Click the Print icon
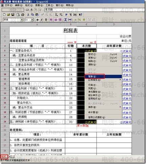Screen dimensions: 146x164 point(23,15)
